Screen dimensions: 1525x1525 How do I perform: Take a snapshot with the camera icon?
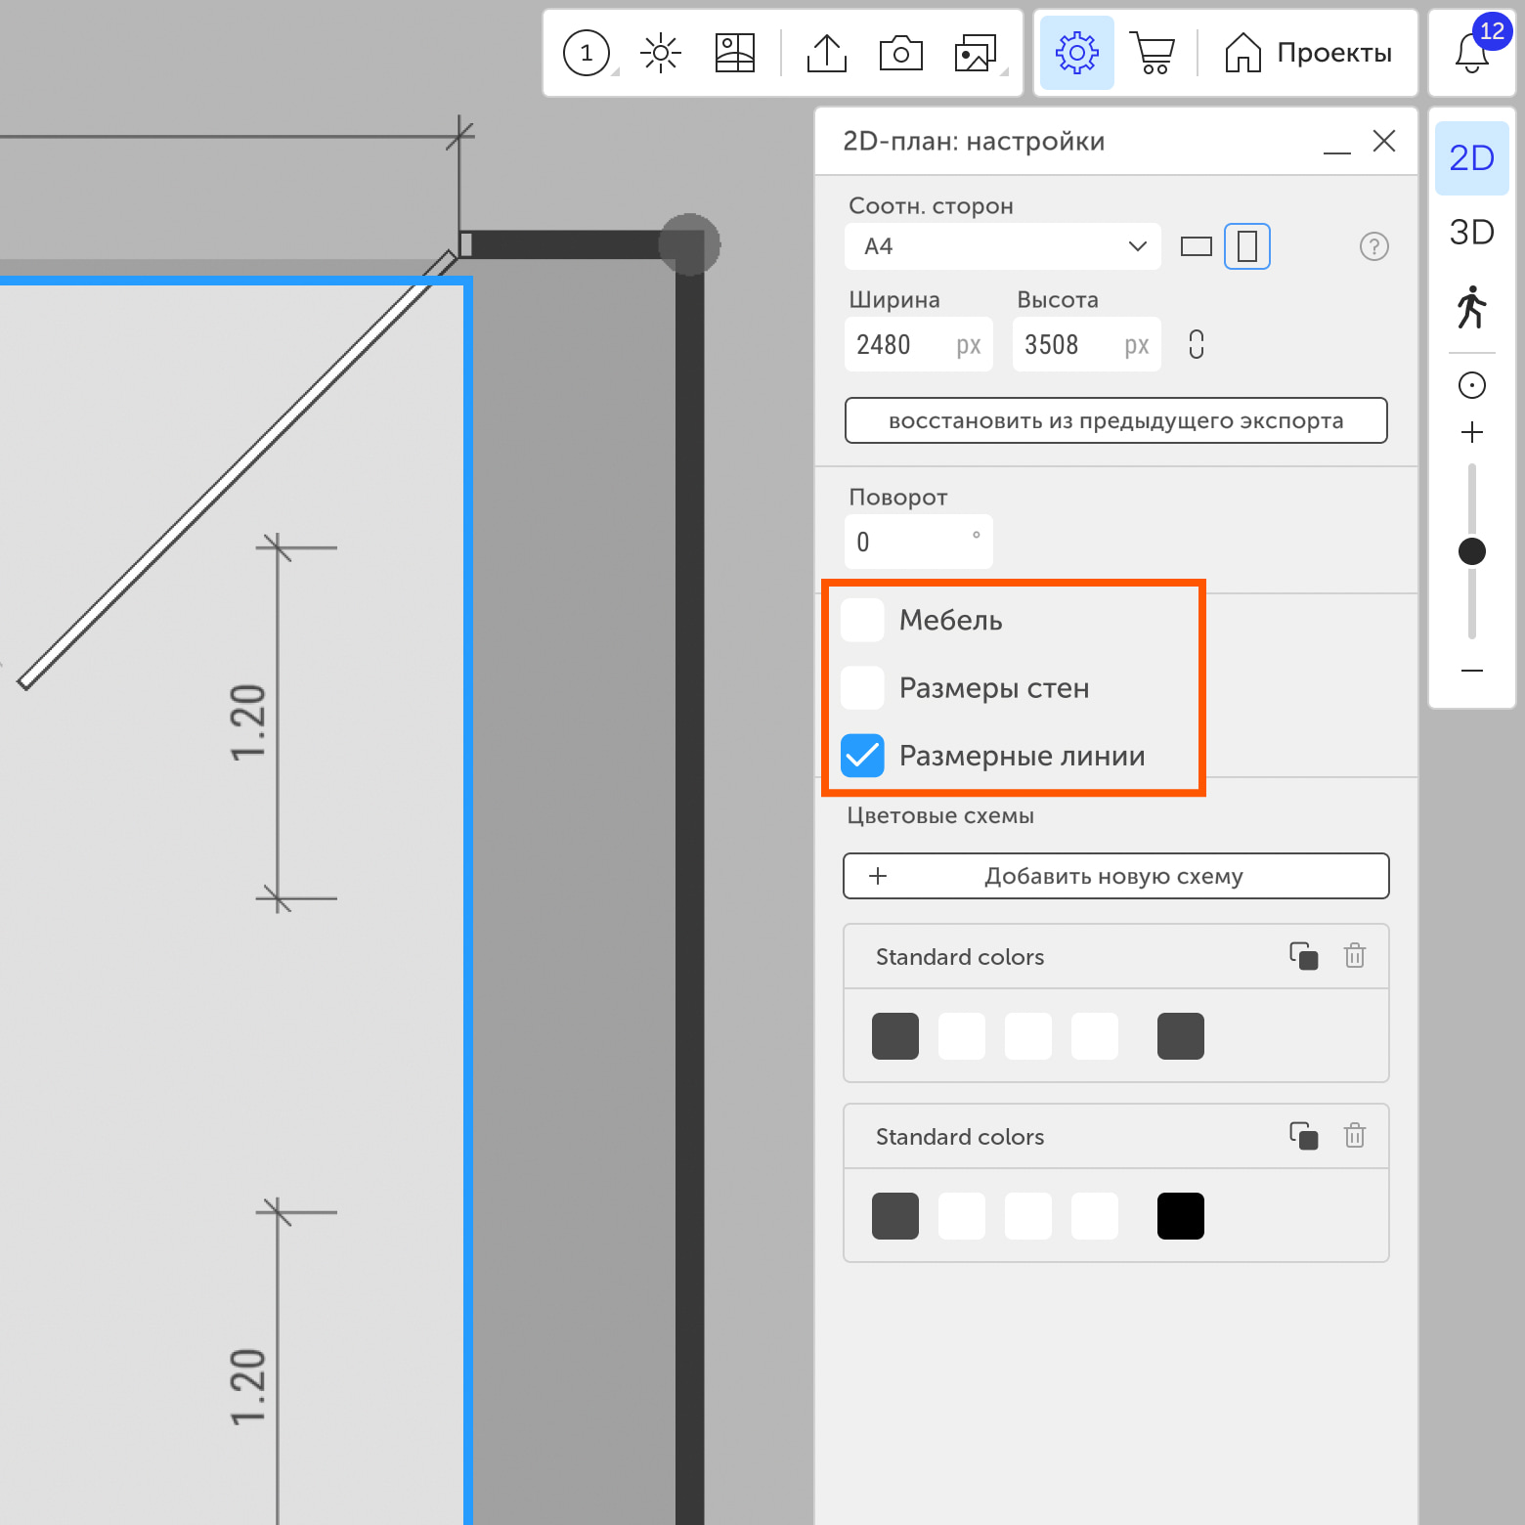[x=900, y=53]
